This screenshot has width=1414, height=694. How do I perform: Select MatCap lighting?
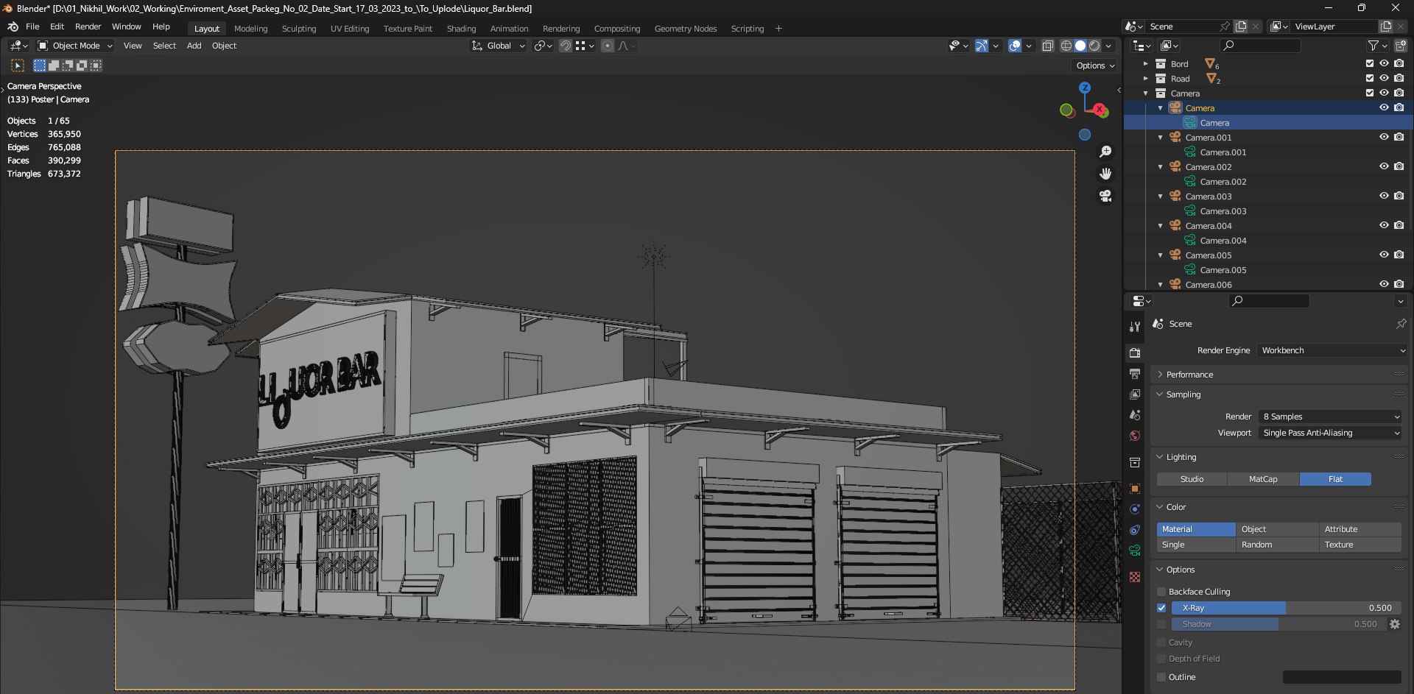[1263, 479]
